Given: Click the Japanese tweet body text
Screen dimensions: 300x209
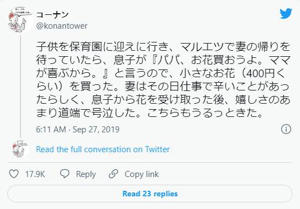Looking at the screenshot, I should [x=163, y=80].
